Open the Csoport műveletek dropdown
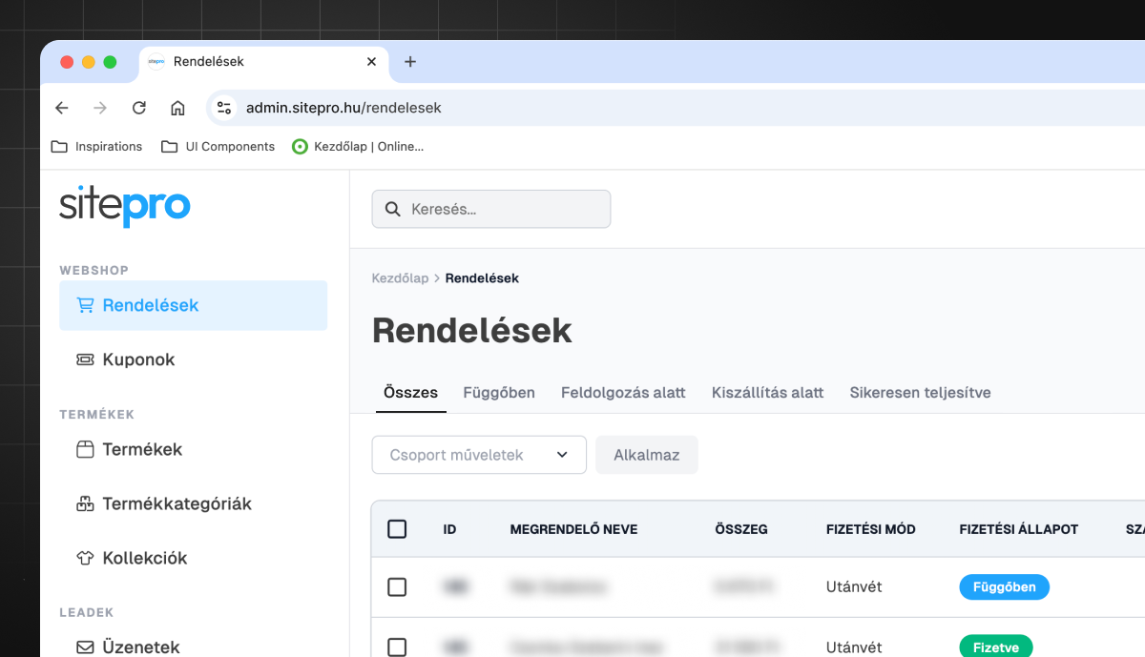The height and width of the screenshot is (657, 1145). (479, 455)
